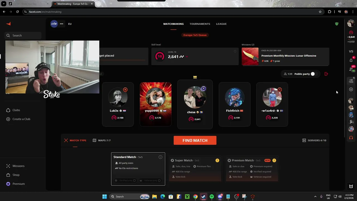Show hidden system tray icons
This screenshot has height=201, width=357.
[x=315, y=197]
